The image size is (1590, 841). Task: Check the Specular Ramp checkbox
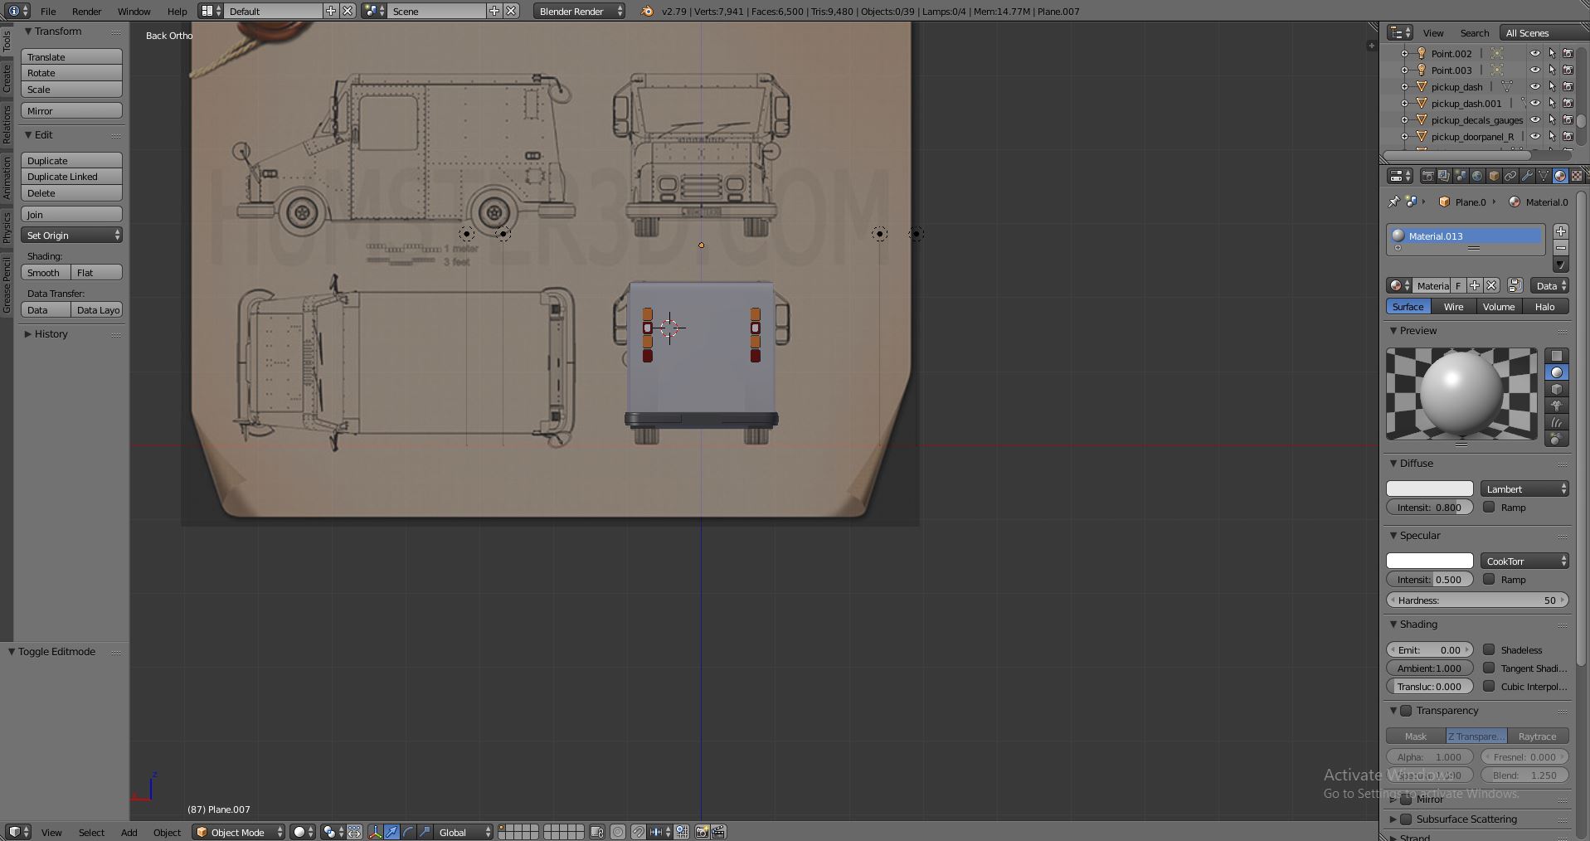coord(1489,579)
